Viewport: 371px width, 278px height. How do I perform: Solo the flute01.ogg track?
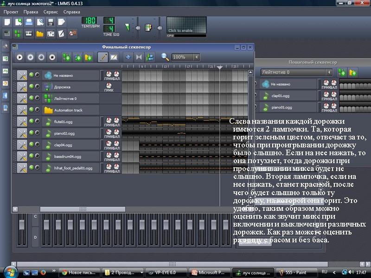pyautogui.click(x=37, y=121)
